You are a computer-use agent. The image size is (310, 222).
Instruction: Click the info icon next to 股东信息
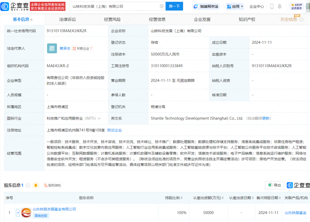28,185
